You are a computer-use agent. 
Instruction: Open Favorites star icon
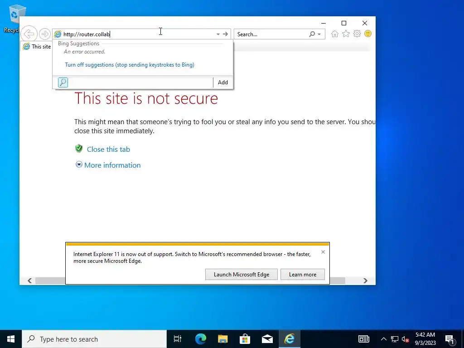click(346, 34)
